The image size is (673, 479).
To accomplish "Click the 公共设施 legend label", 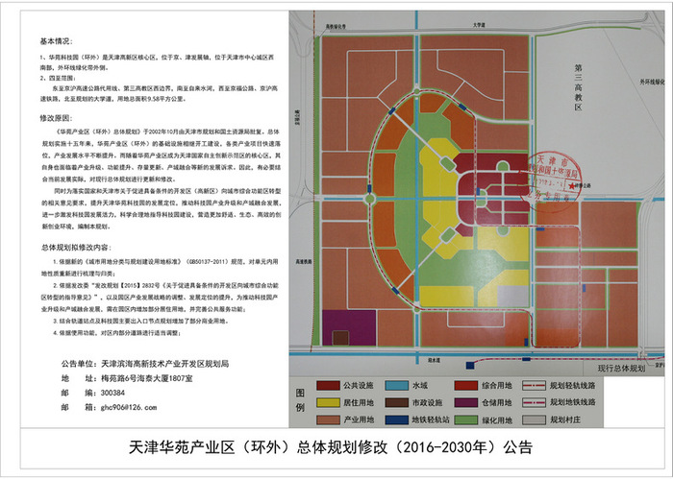I will click(x=358, y=385).
